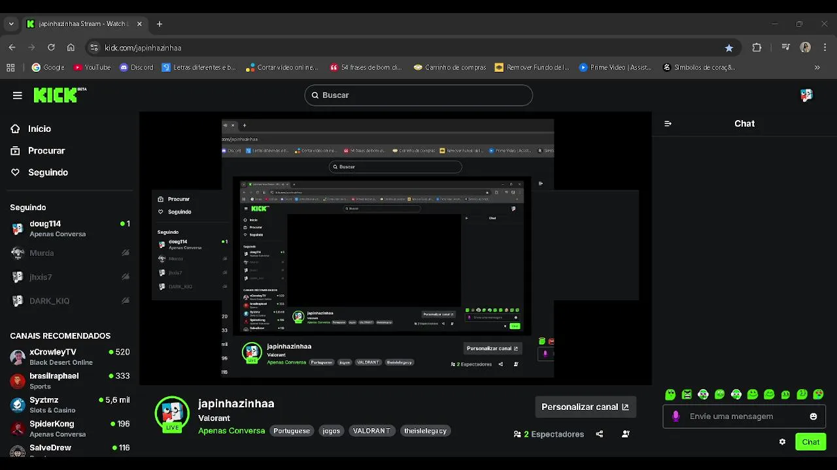Go to the browser home page
The height and width of the screenshot is (470, 837).
click(x=71, y=48)
